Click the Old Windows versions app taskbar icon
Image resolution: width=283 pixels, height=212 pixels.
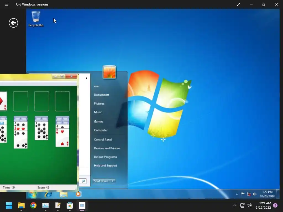click(x=82, y=205)
